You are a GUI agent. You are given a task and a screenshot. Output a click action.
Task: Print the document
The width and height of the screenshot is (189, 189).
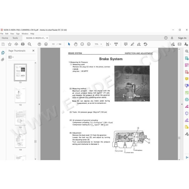click(x=23, y=44)
